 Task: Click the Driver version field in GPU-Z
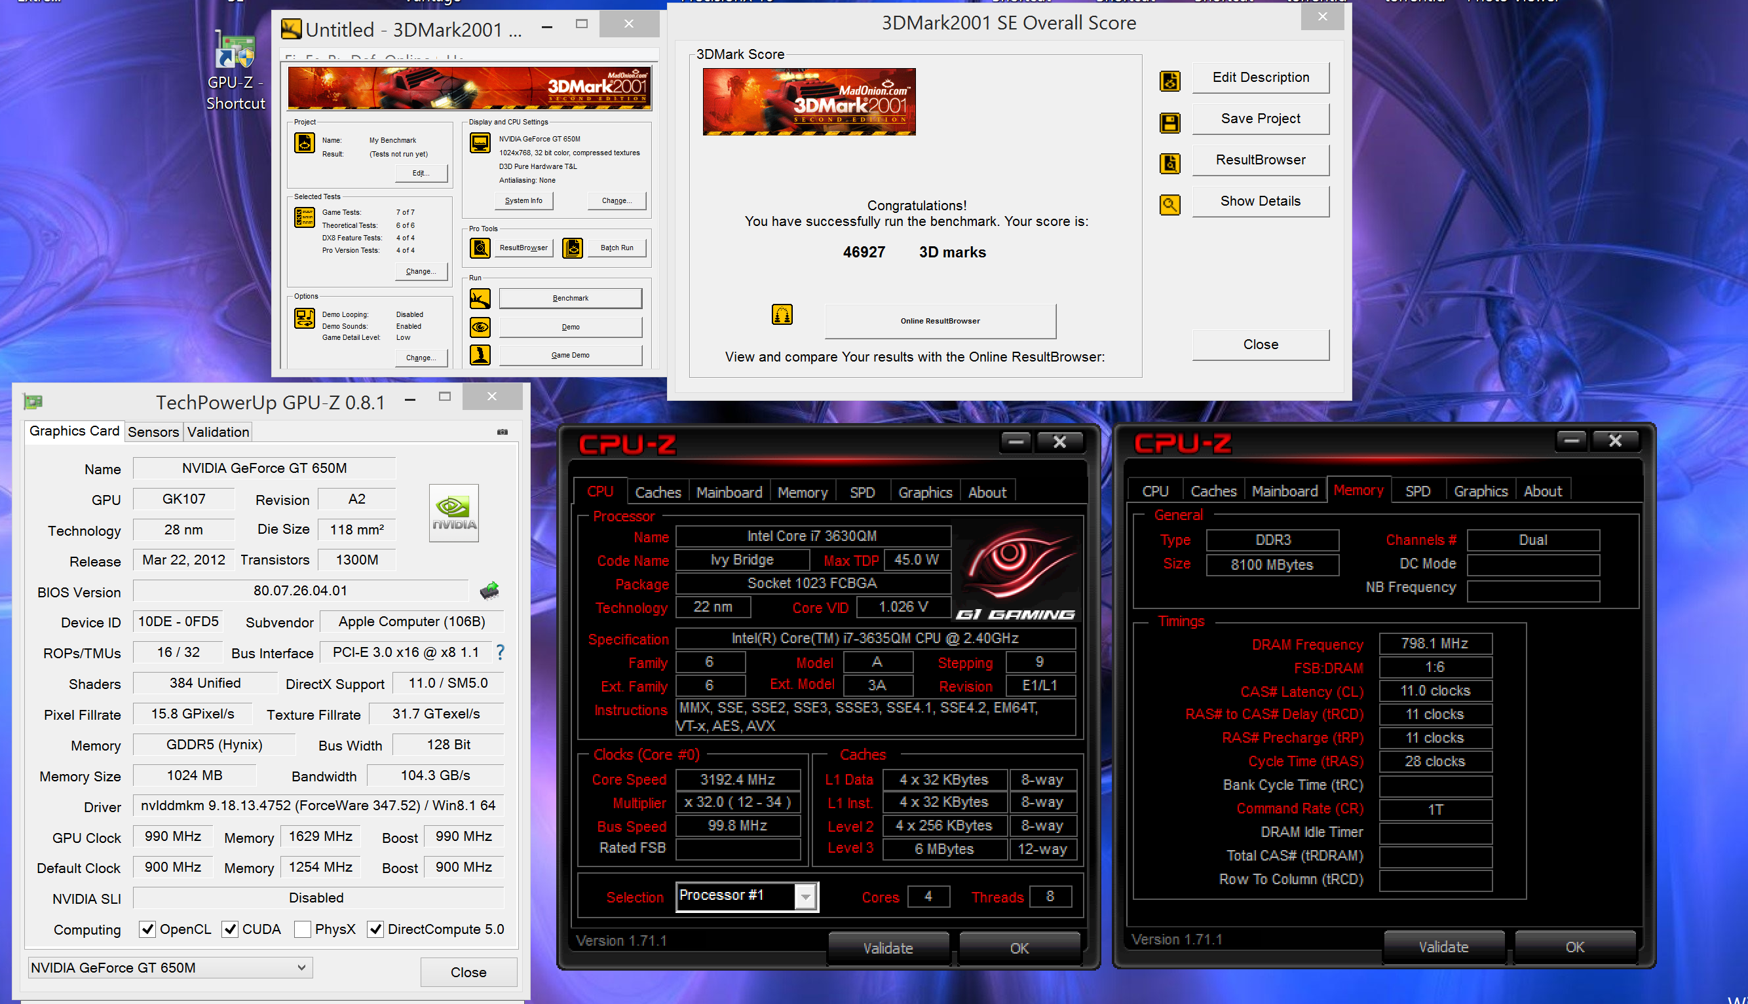[x=318, y=806]
